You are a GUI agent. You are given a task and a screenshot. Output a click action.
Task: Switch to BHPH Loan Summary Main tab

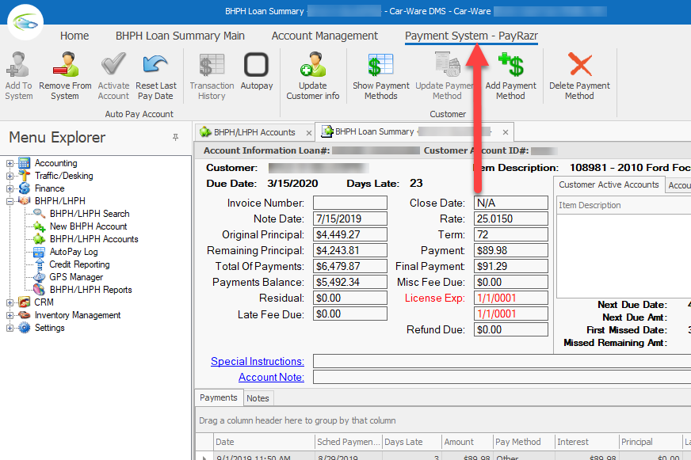pos(180,36)
